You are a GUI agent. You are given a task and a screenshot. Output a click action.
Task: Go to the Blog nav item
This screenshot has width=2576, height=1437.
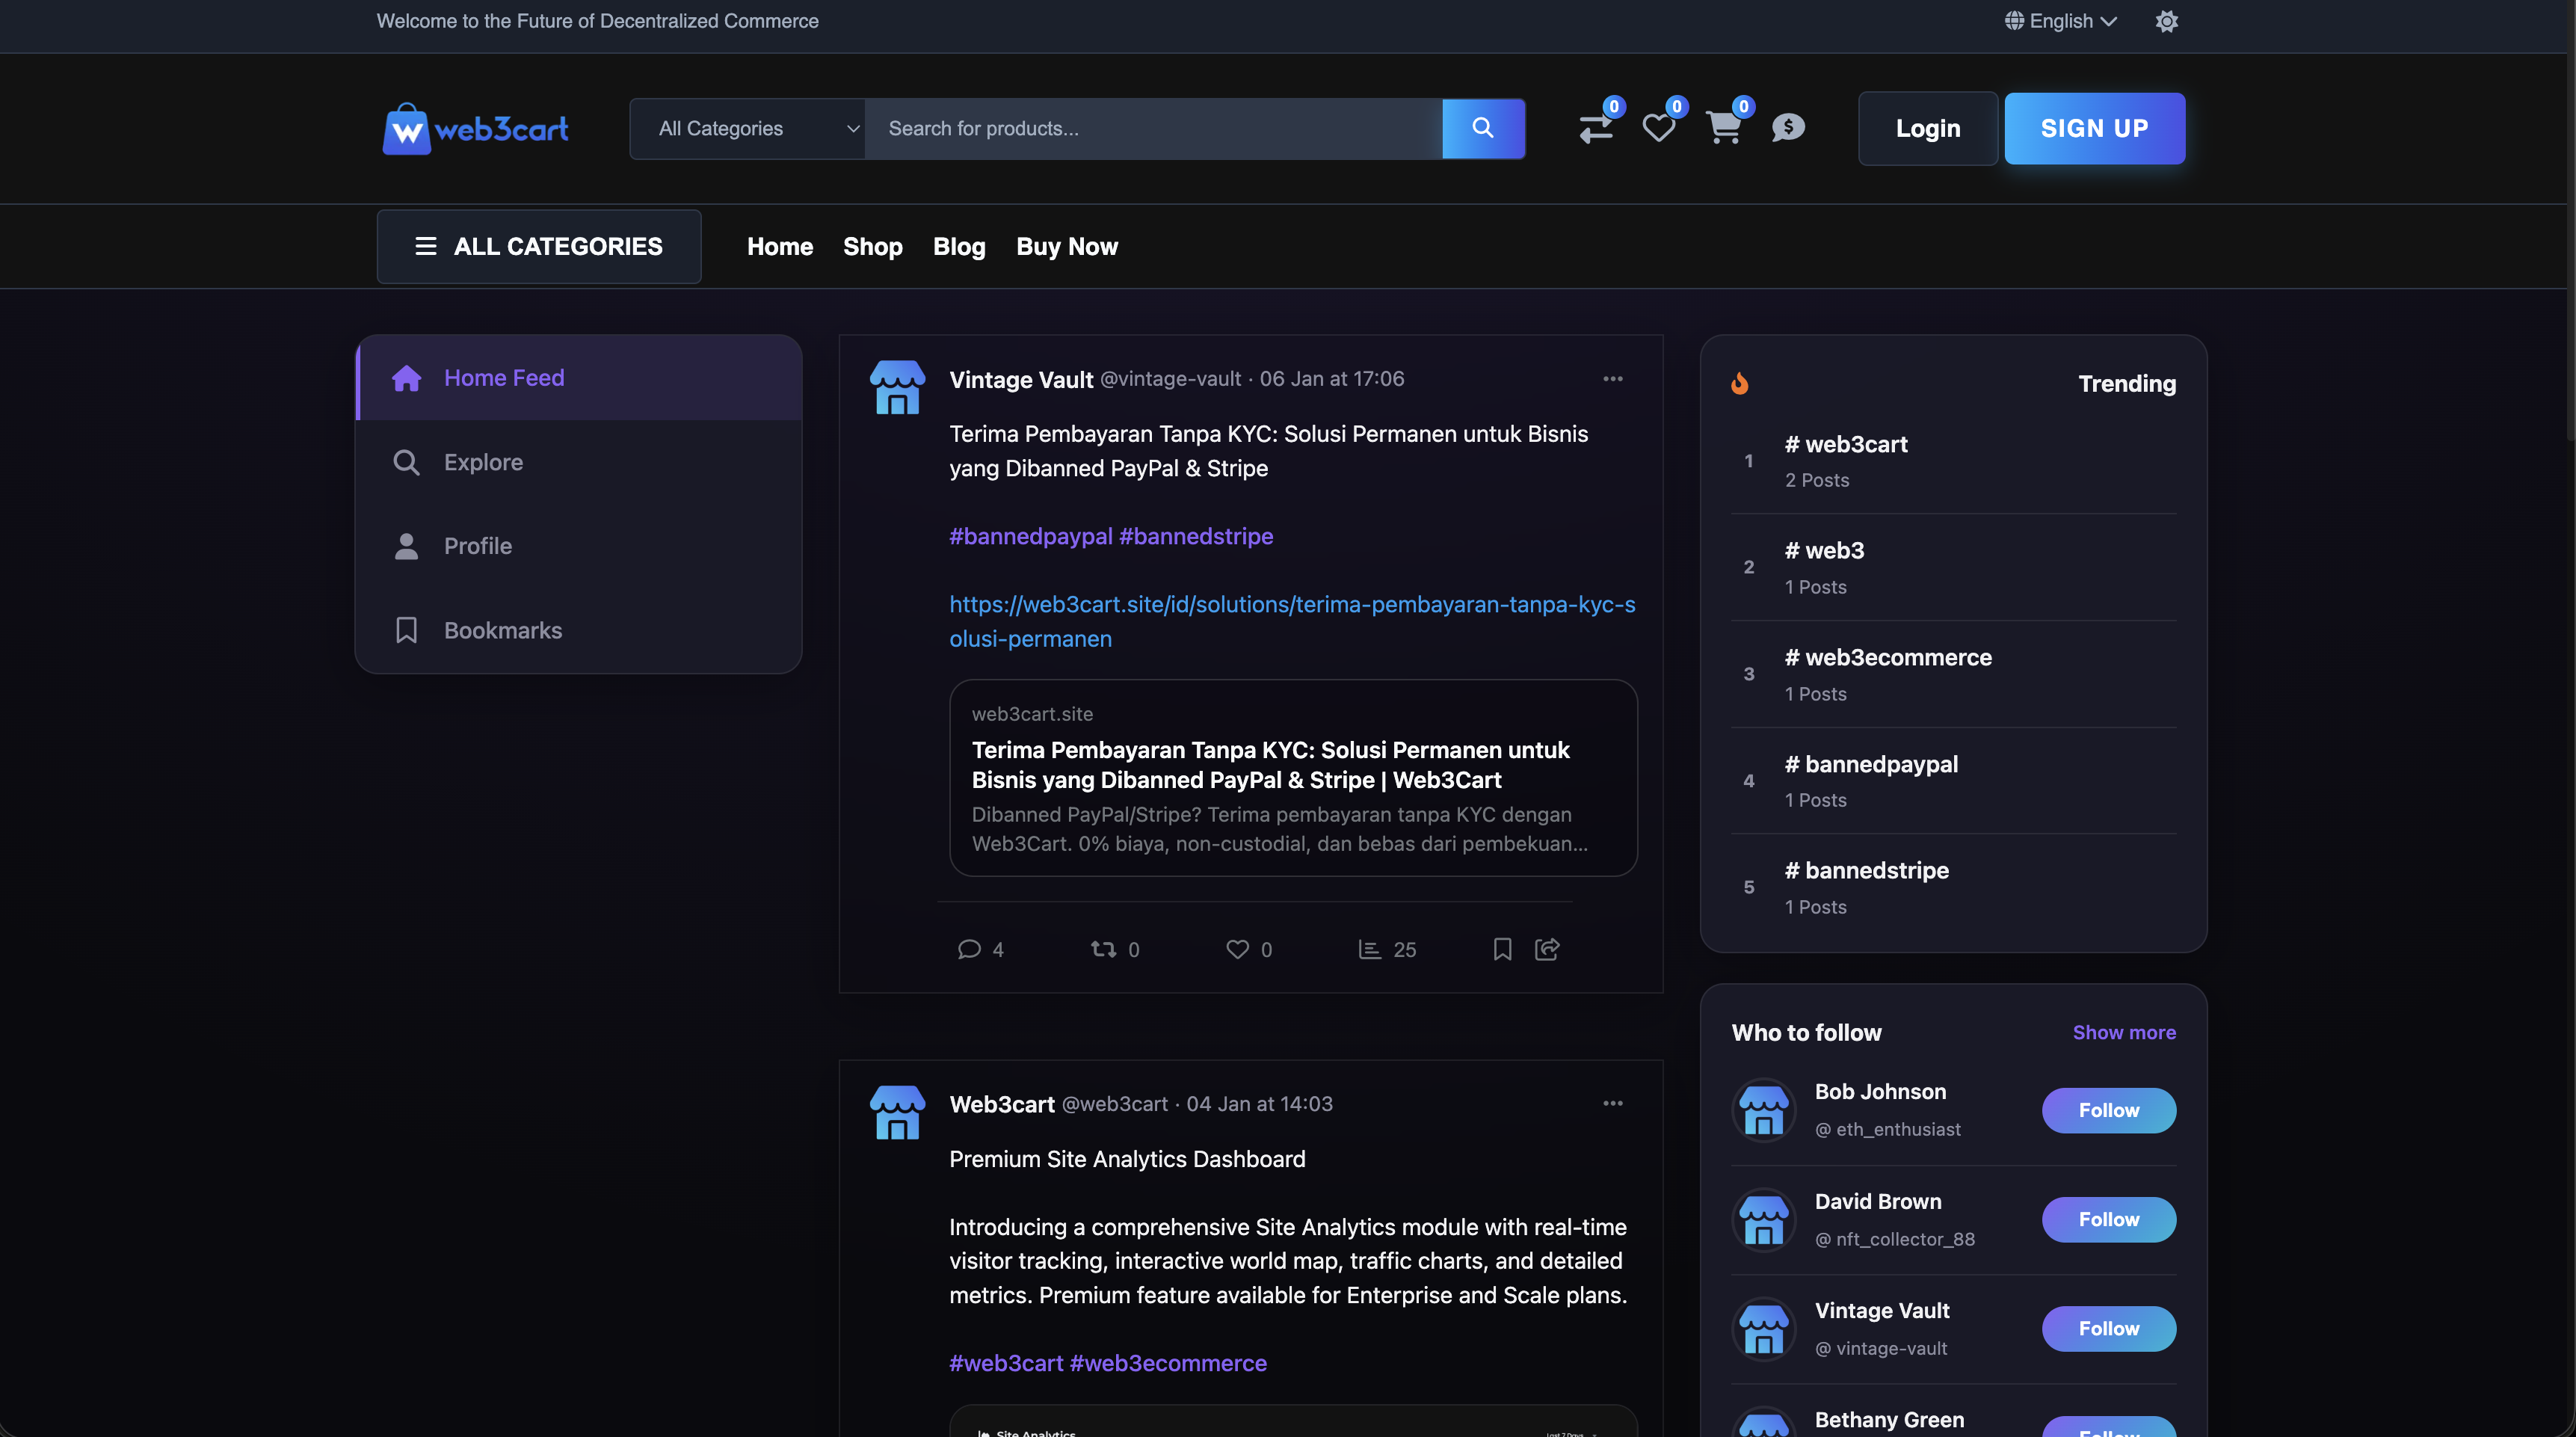click(x=958, y=247)
